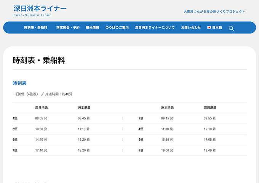Viewport: 259px width, 183px height.
Task: Click departure time 17:40 発
Action: pyautogui.click(x=41, y=151)
